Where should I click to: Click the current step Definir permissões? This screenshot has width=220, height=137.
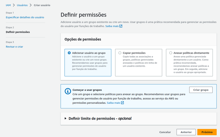pyautogui.click(x=18, y=32)
